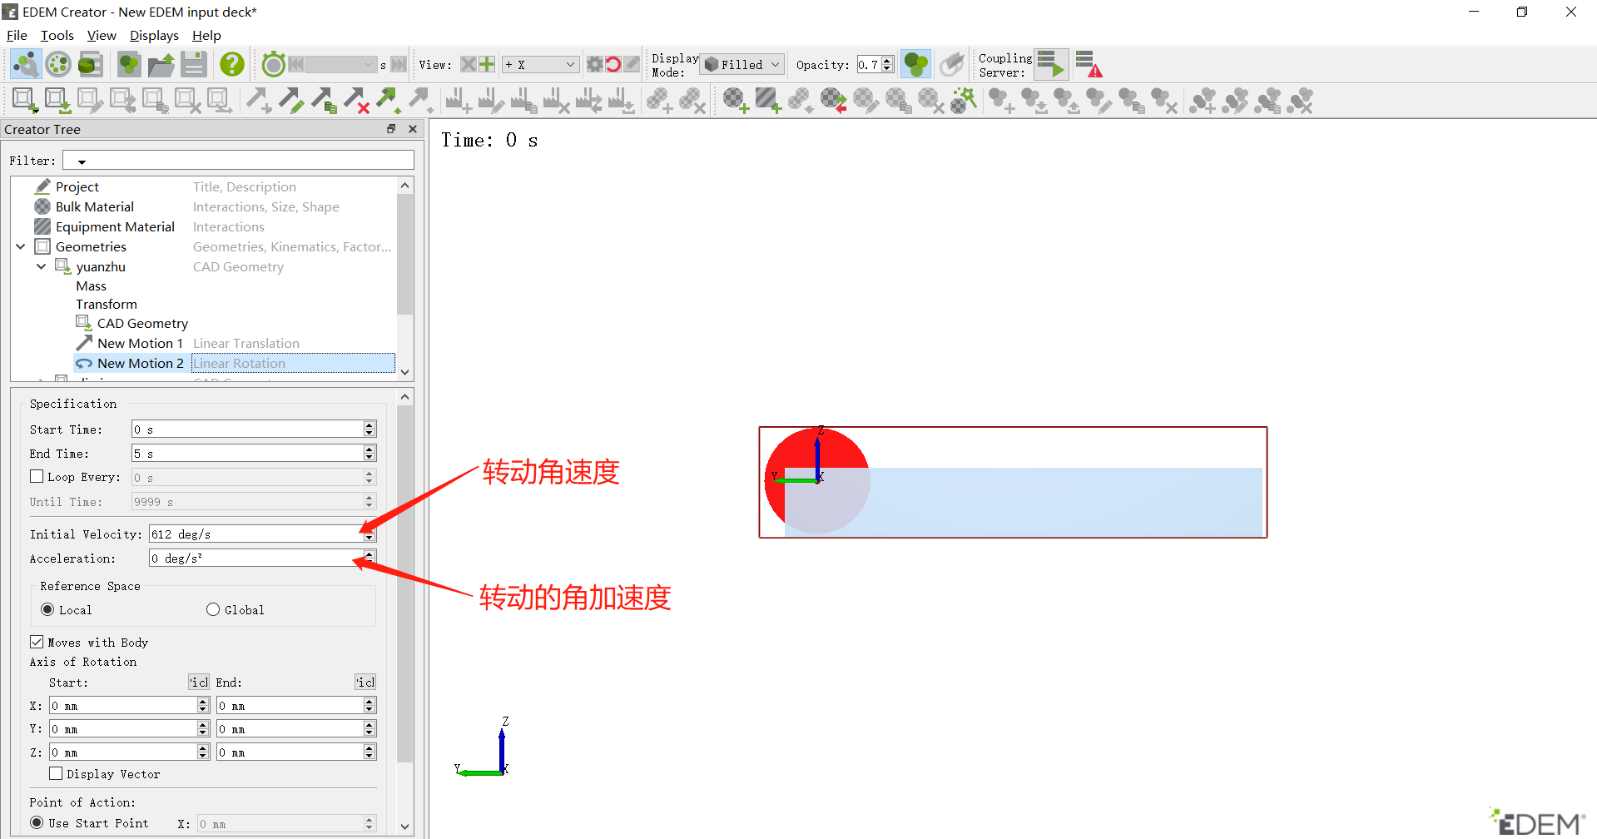Uncheck the Moves with Body option

point(37,641)
